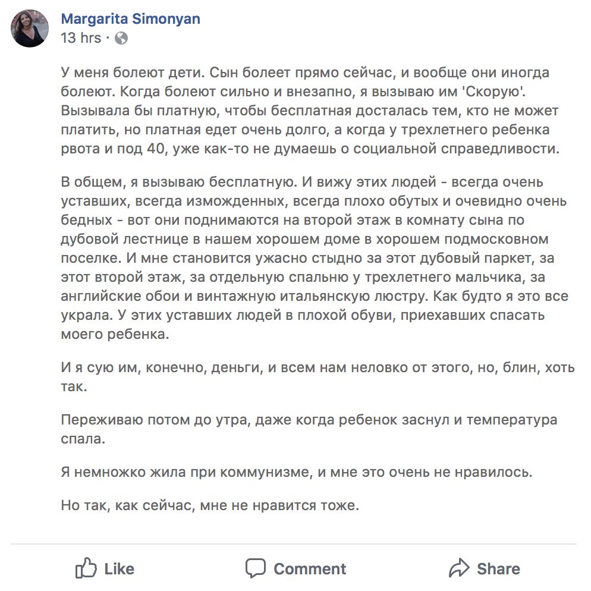Open the post via 13 hrs timestamp
591x591 pixels.
(81, 38)
